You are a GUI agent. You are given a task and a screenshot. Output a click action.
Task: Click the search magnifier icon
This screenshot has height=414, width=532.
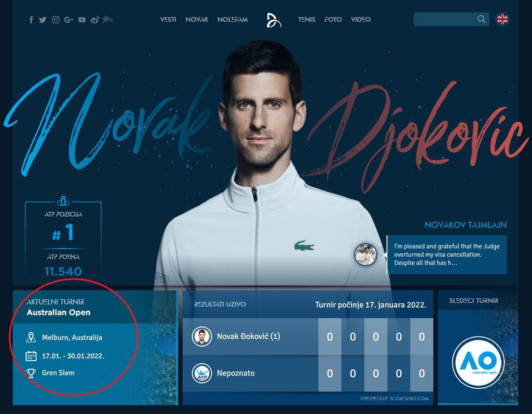tap(481, 19)
